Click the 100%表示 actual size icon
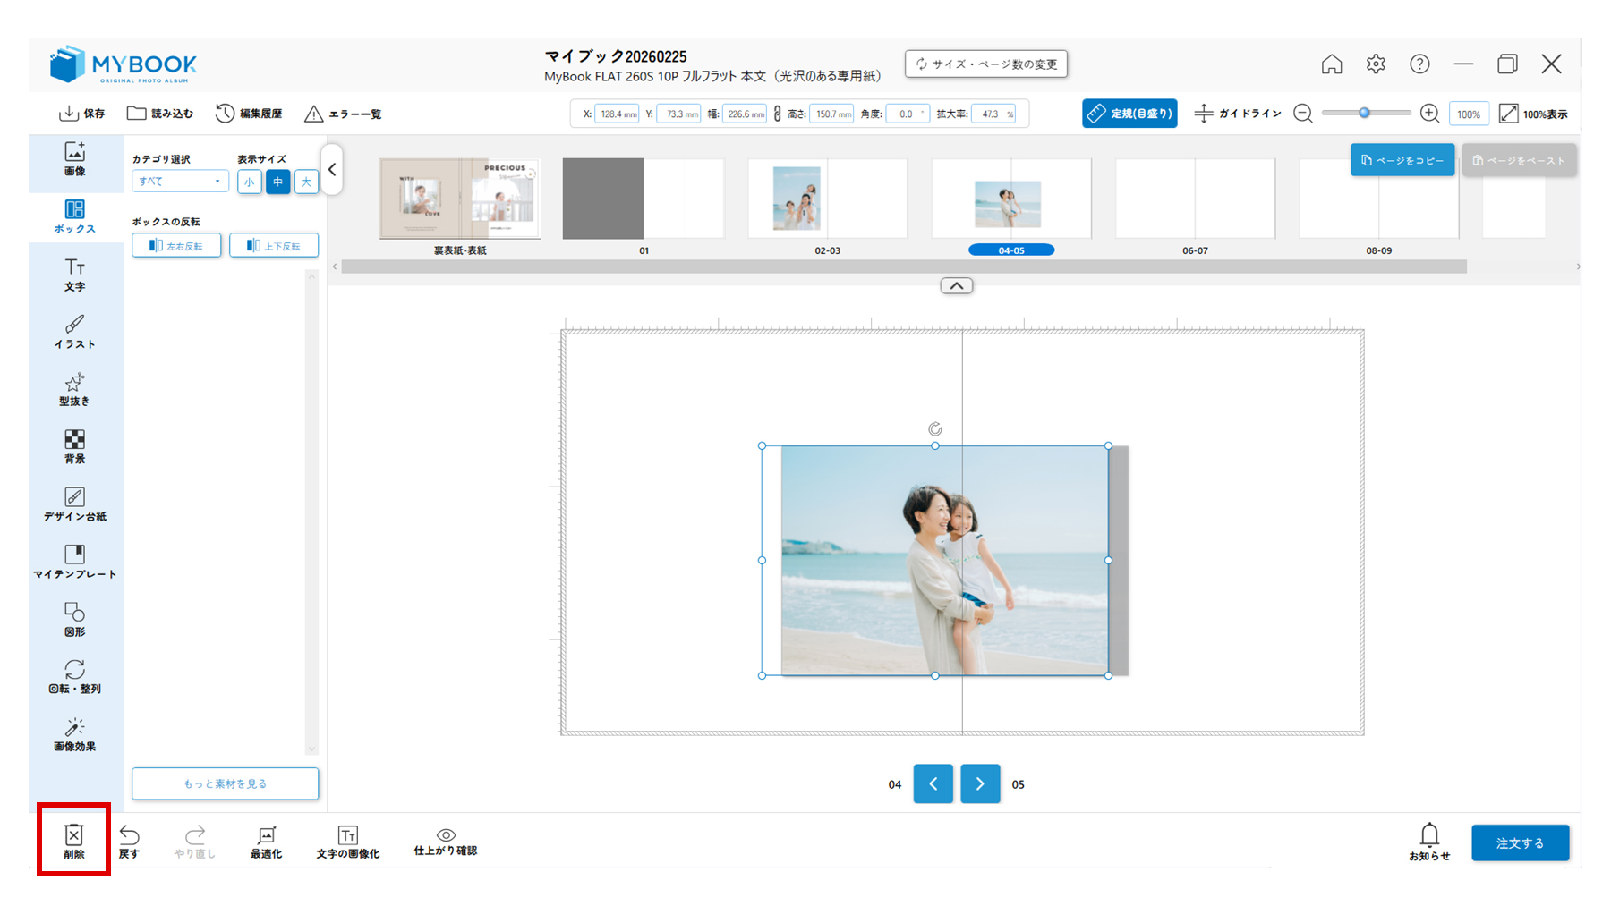The width and height of the screenshot is (1611, 906). coord(1534,114)
